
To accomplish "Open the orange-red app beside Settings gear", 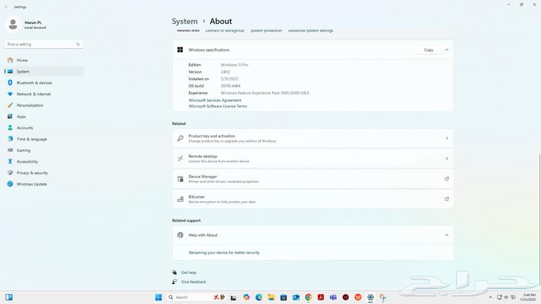I will pos(358,297).
